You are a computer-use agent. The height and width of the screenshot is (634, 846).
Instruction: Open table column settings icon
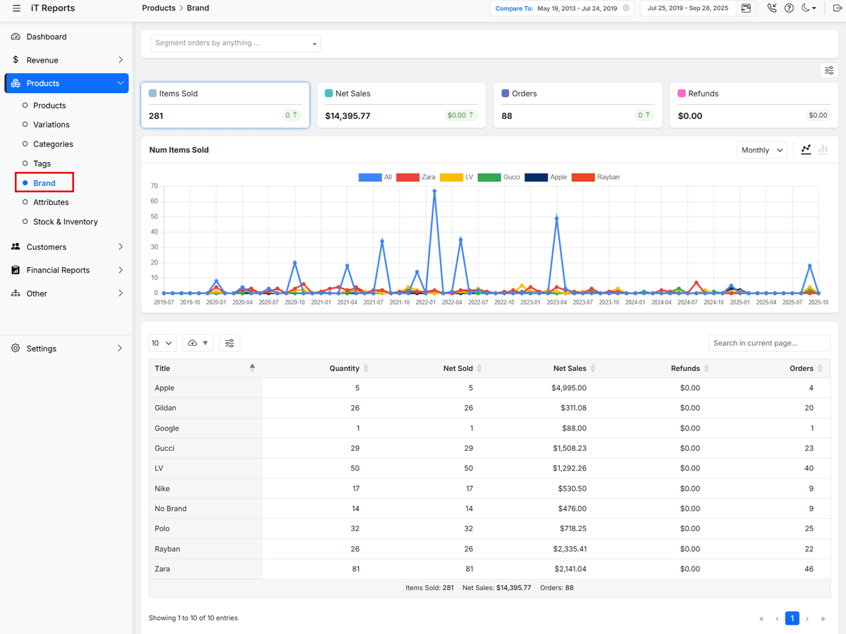click(x=229, y=343)
